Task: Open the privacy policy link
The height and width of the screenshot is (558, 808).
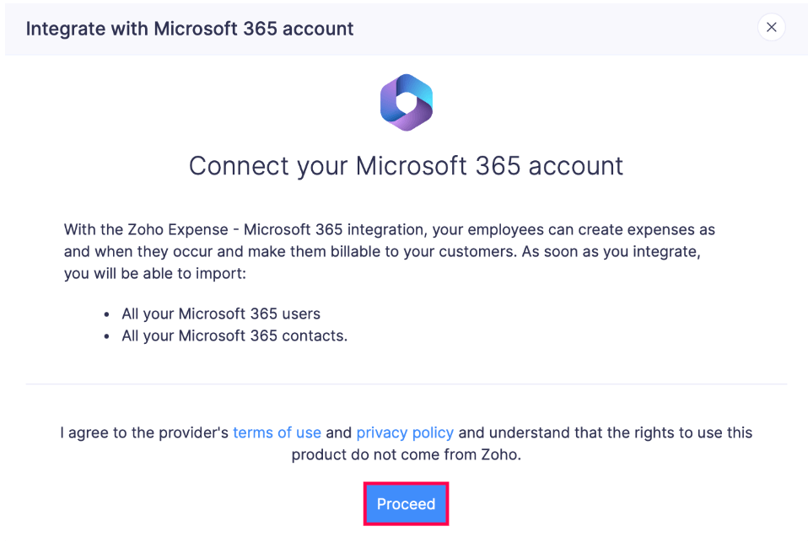Action: tap(405, 432)
